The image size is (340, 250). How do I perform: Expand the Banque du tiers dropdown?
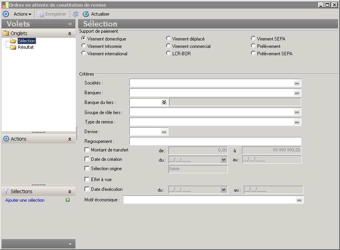[164, 102]
